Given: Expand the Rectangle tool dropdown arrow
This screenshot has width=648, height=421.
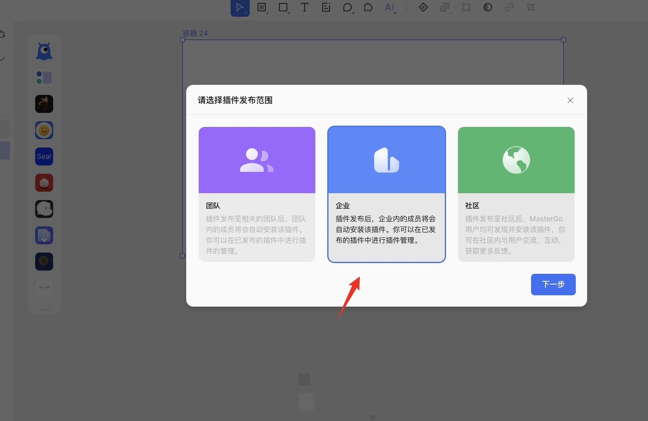Looking at the screenshot, I should coord(289,13).
